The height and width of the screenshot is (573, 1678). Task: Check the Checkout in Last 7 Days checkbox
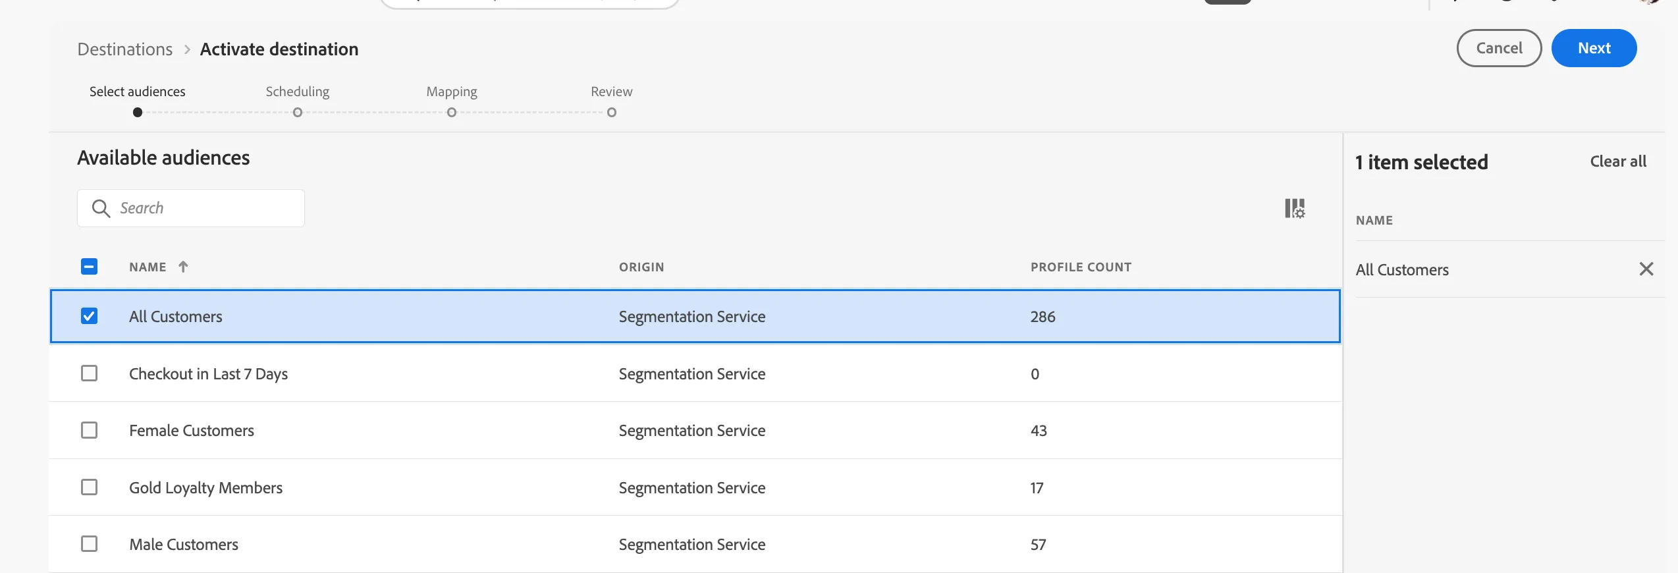[x=89, y=373]
